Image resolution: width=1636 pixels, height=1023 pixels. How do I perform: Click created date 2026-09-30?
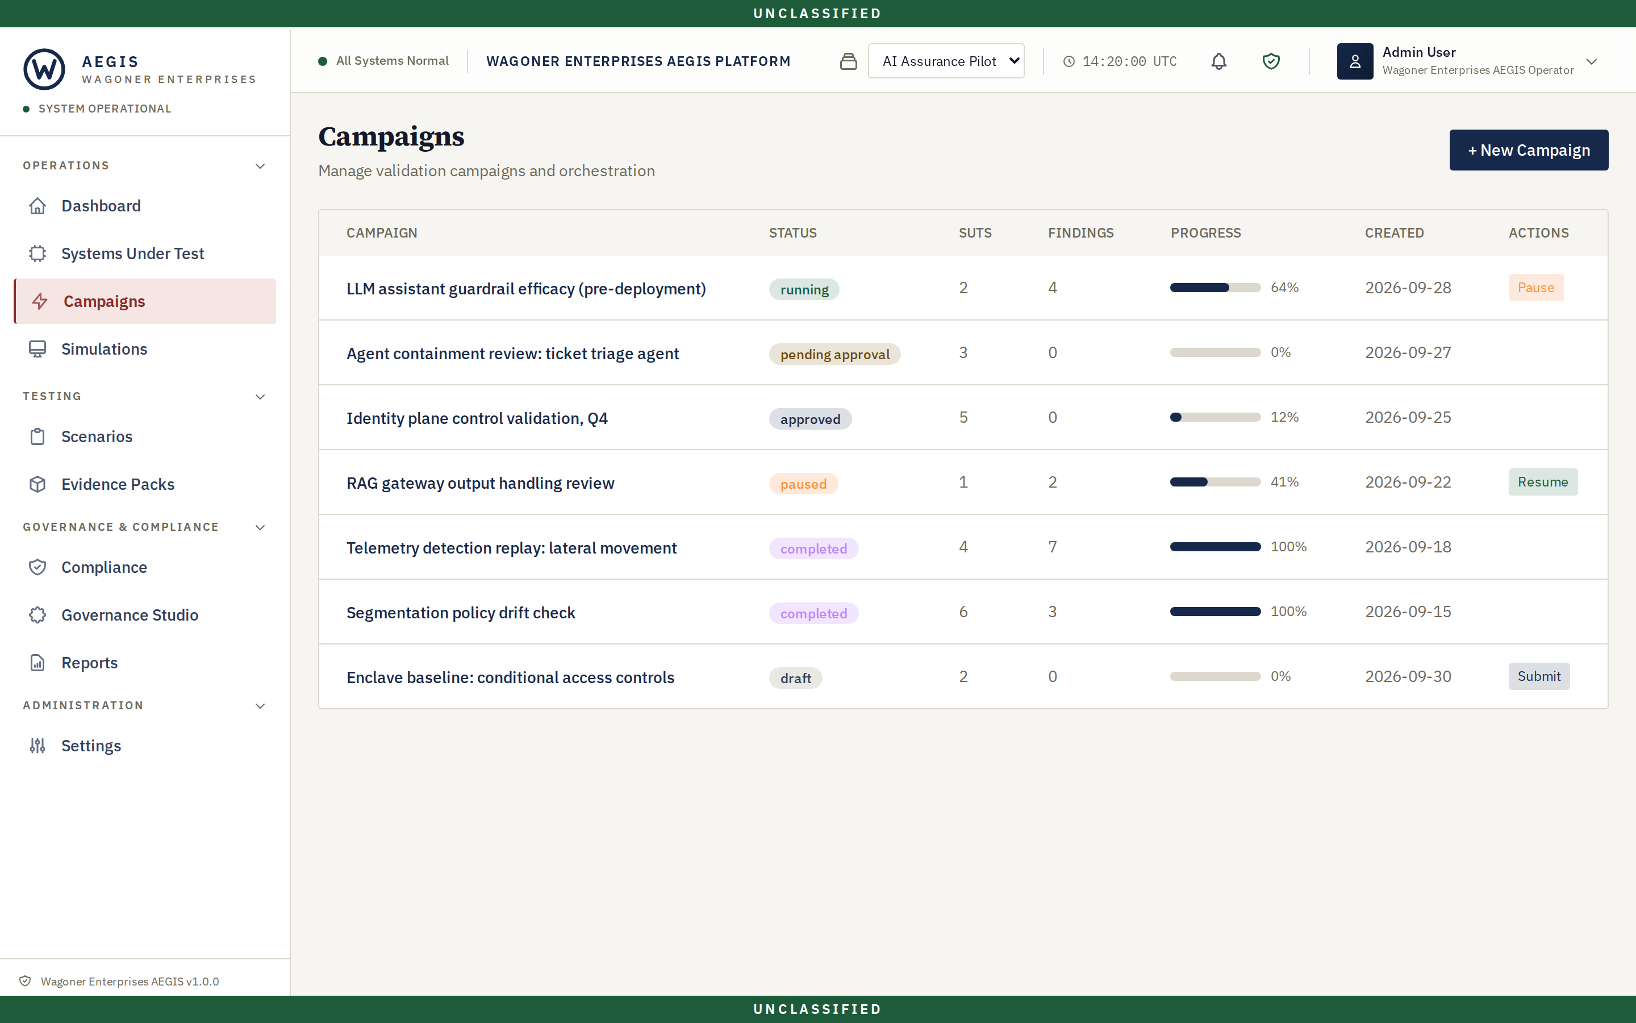[x=1408, y=676]
